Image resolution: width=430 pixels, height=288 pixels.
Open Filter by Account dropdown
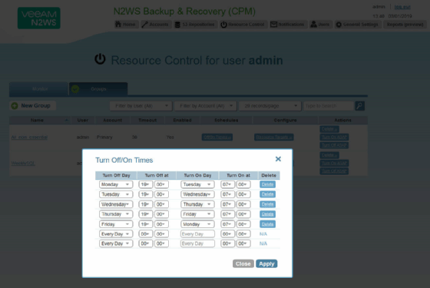click(x=206, y=106)
